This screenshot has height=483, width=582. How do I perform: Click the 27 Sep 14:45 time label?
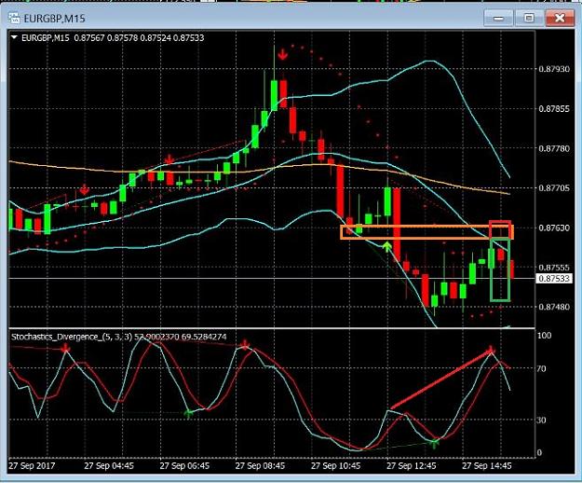point(487,466)
